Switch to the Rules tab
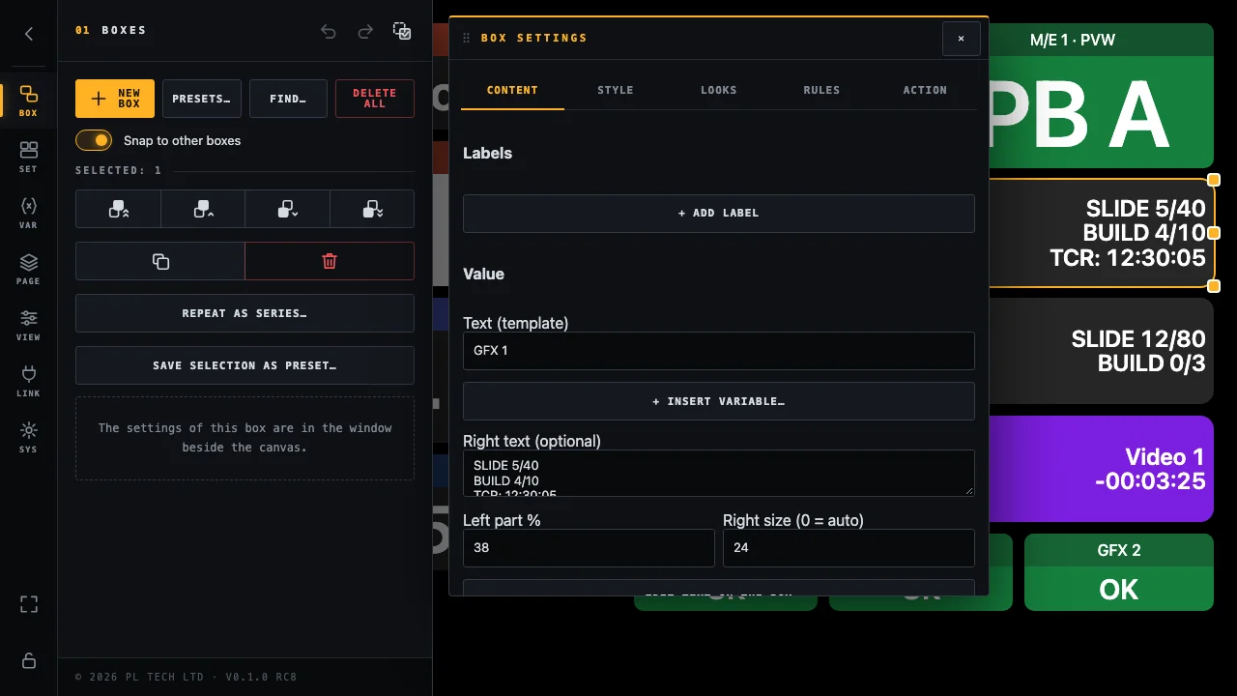Viewport: 1237px width, 696px height. [x=821, y=90]
